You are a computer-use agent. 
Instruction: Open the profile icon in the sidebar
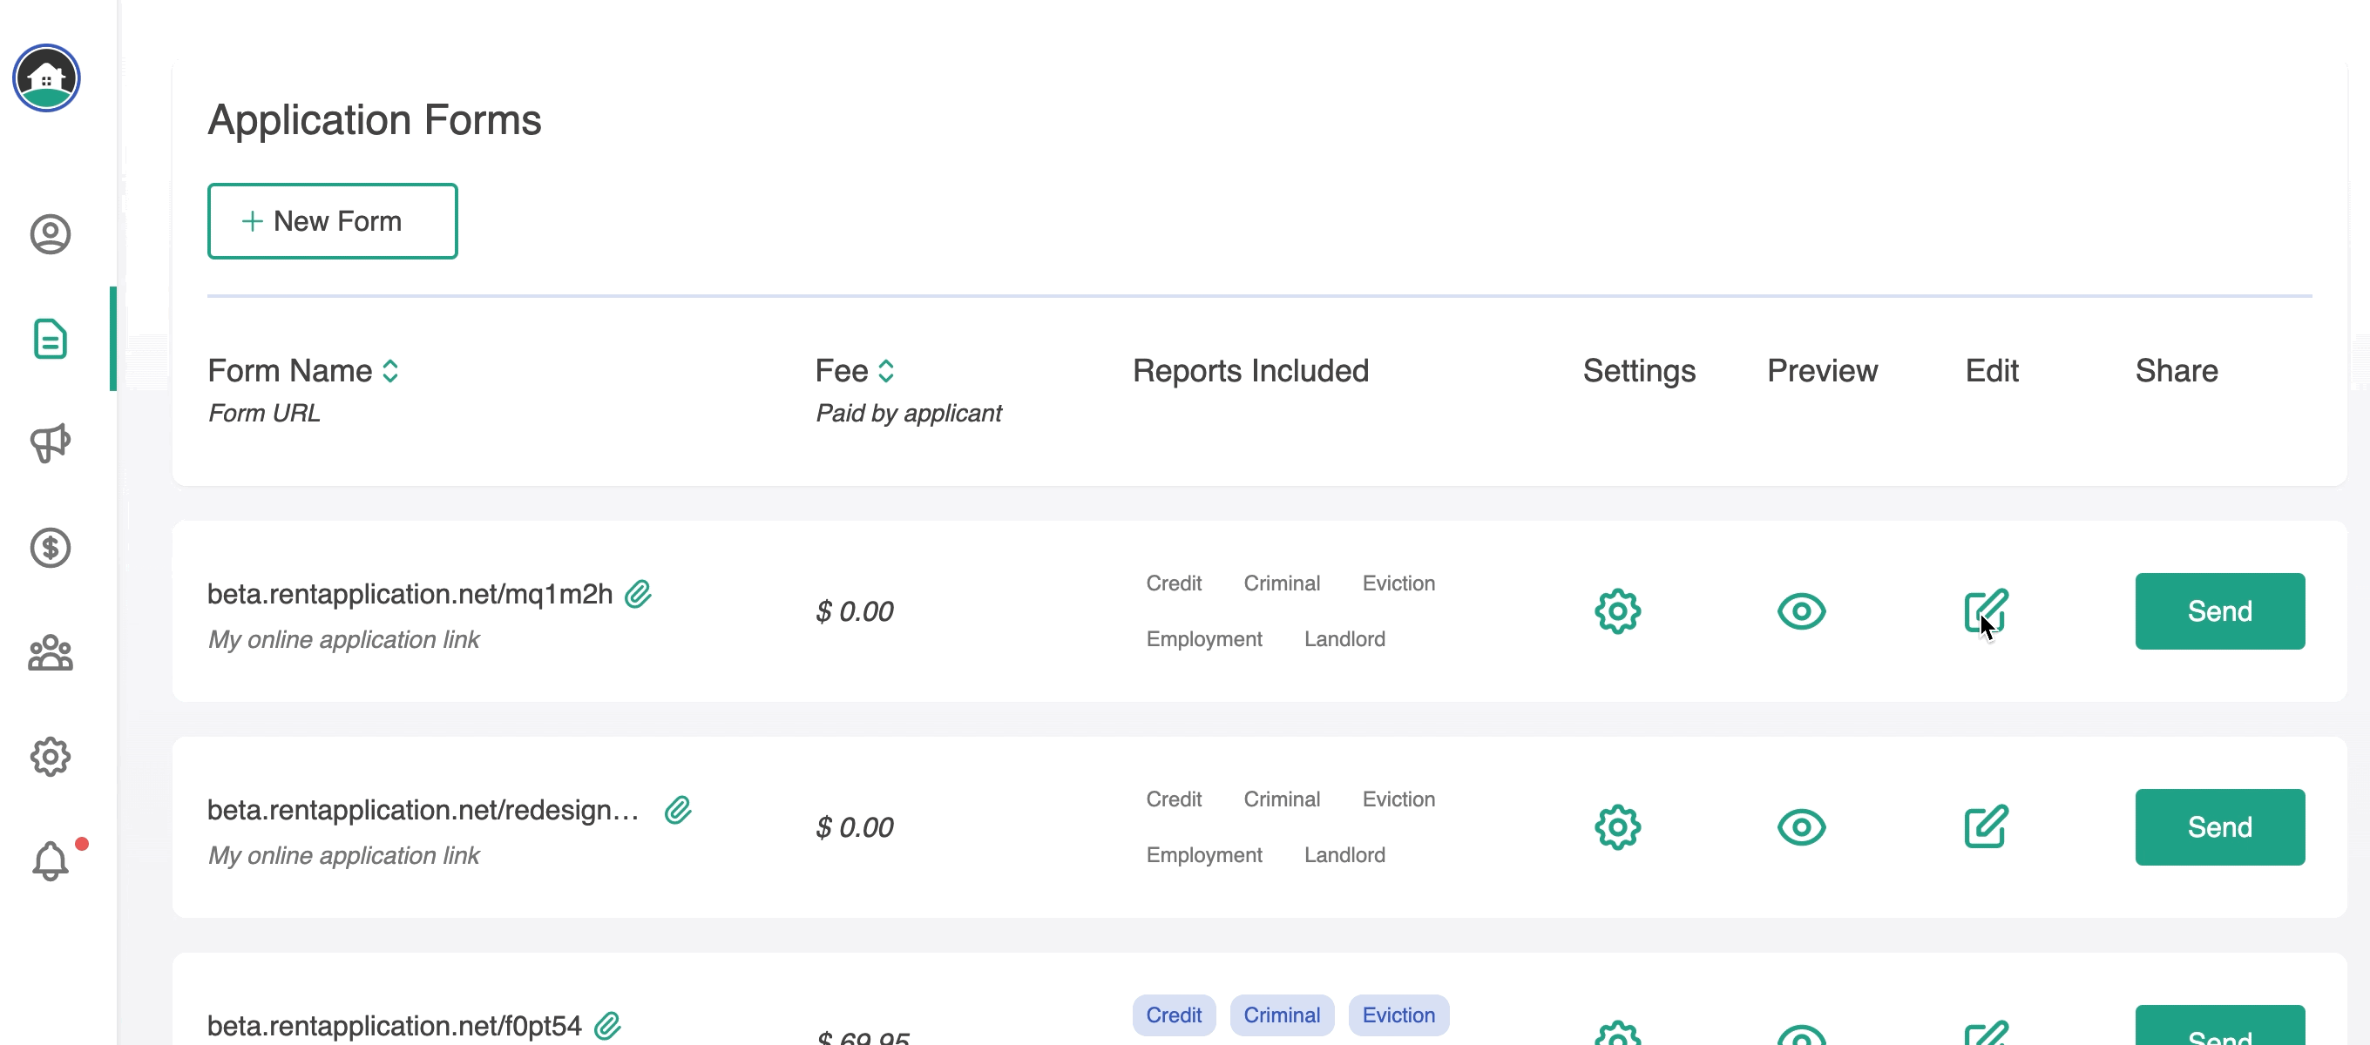(51, 234)
